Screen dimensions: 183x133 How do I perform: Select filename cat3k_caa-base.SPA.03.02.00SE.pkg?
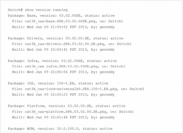60,21
